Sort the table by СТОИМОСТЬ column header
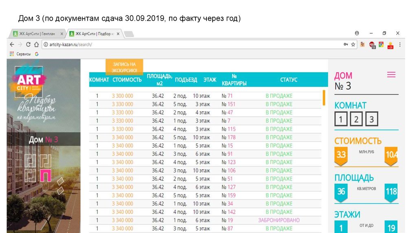417x233 pixels. pyautogui.click(x=127, y=80)
